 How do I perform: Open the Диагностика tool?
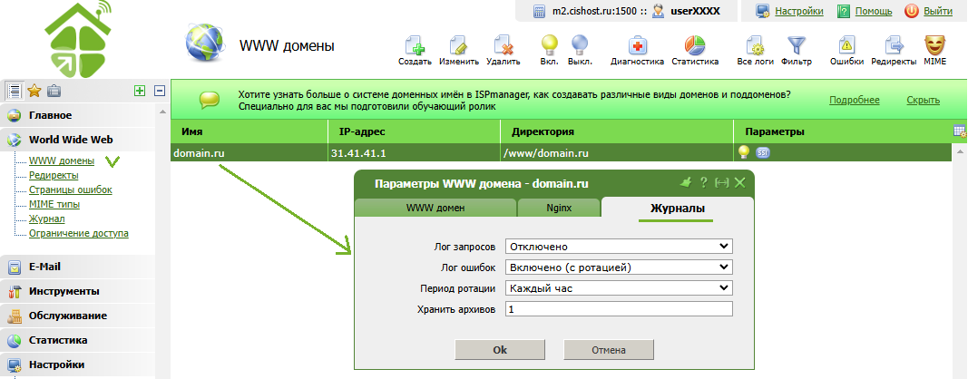pos(638,46)
